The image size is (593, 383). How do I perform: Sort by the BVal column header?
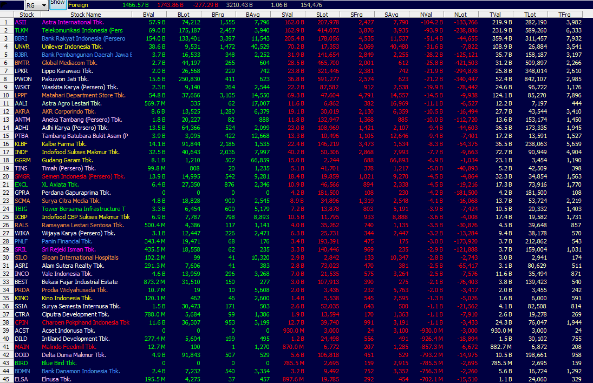coord(148,15)
